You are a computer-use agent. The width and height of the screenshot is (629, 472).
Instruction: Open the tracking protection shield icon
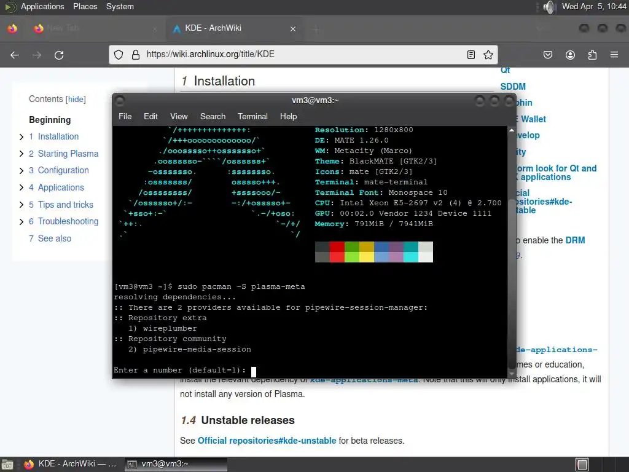coord(119,55)
